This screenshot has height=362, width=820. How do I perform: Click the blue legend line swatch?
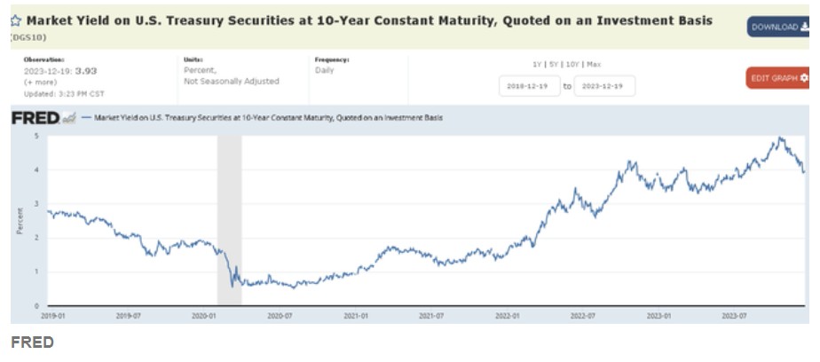[x=86, y=117]
